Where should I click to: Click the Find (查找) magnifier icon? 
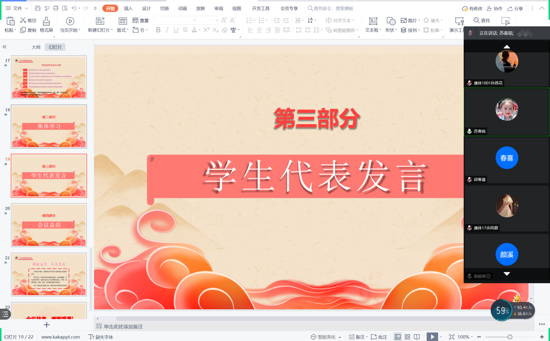click(476, 20)
